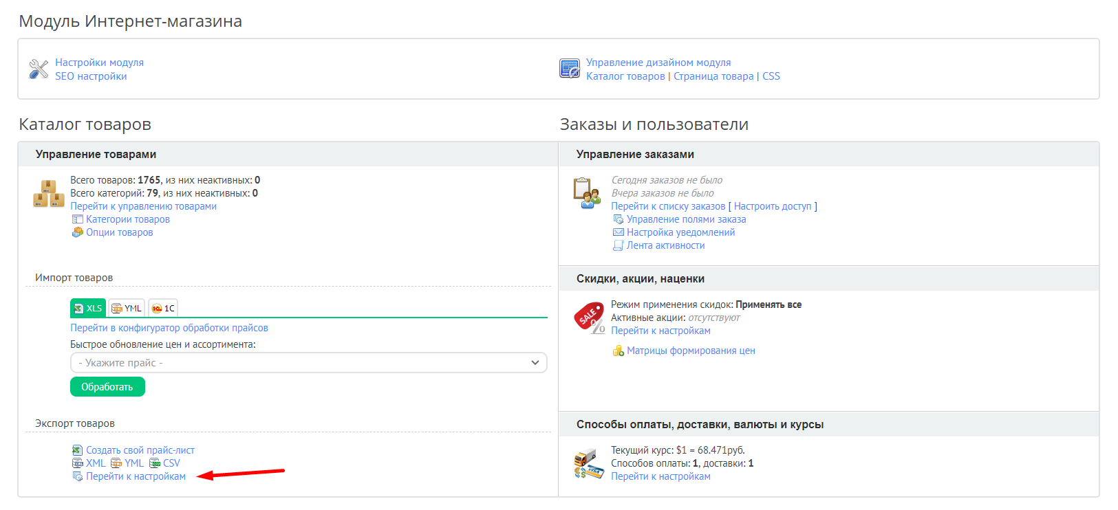This screenshot has width=1118, height=510.
Task: Click the module design management icon
Action: pyautogui.click(x=570, y=69)
